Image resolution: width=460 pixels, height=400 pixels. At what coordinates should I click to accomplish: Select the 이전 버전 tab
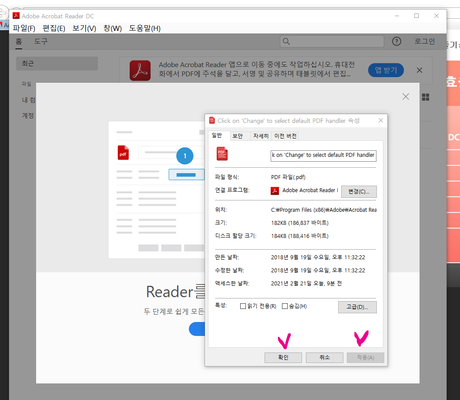[x=285, y=136]
